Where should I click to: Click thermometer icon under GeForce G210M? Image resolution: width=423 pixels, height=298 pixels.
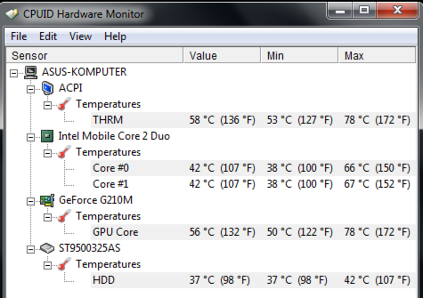64,216
